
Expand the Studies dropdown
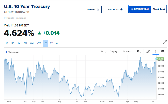point(128,52)
